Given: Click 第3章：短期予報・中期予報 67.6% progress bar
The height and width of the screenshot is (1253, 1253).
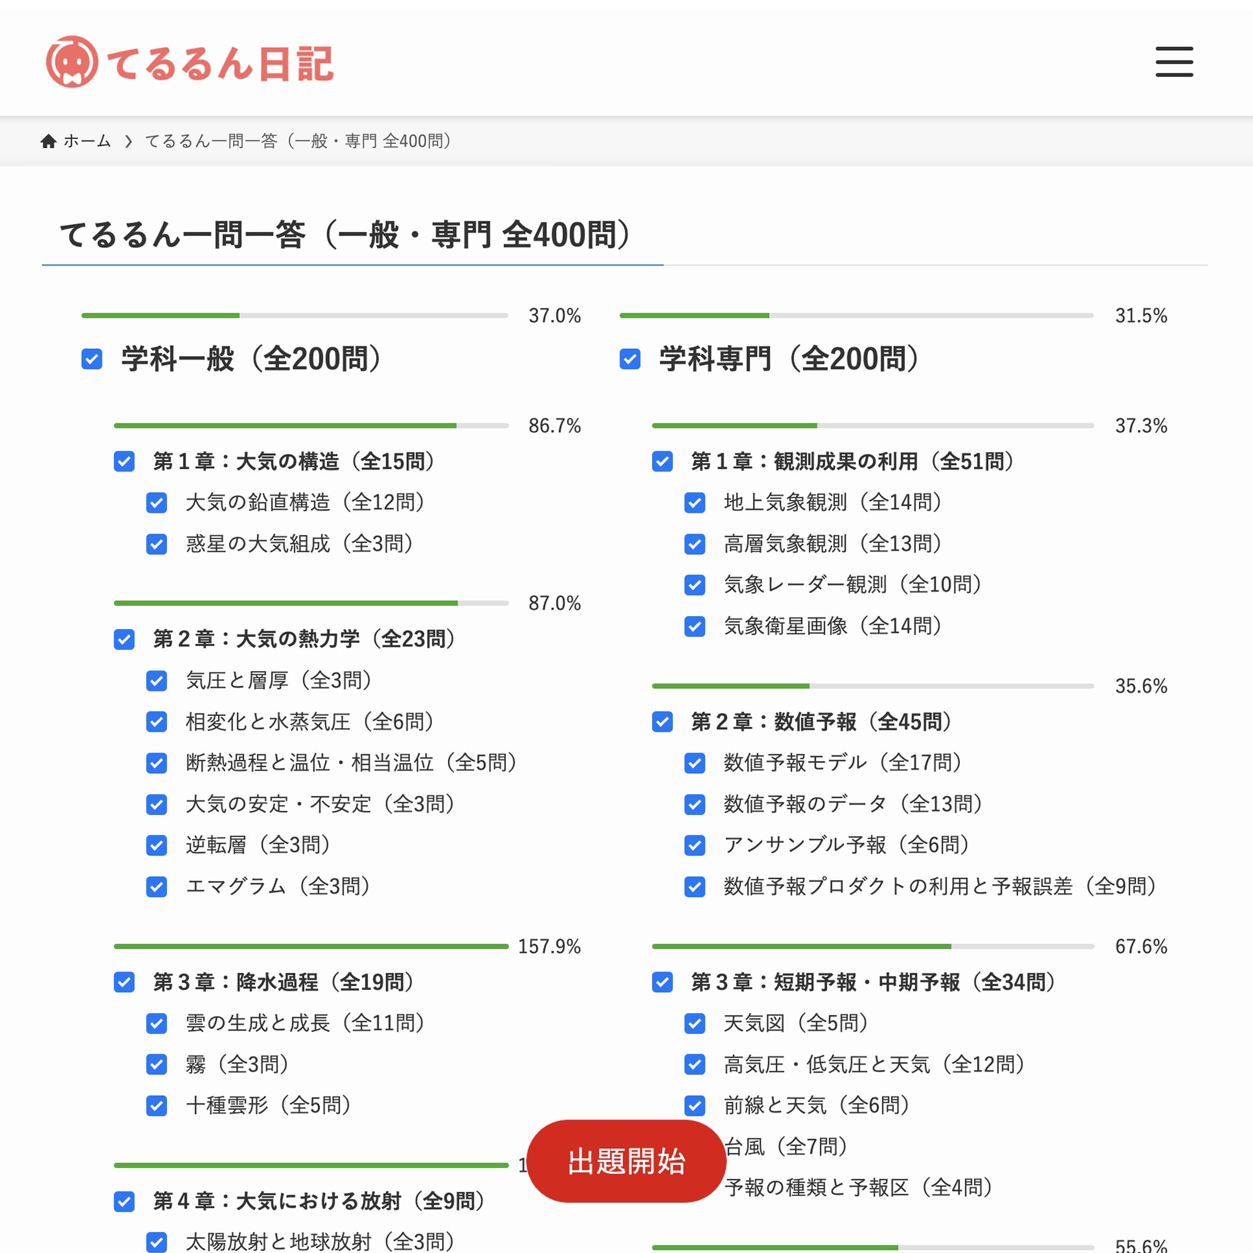Looking at the screenshot, I should coord(872,946).
